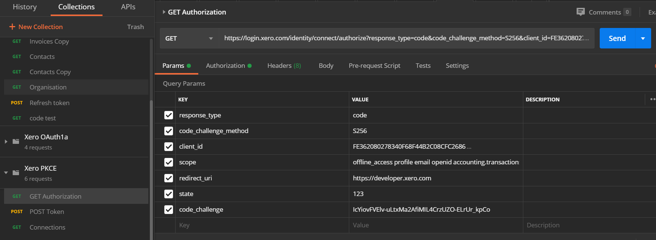The height and width of the screenshot is (240, 656).
Task: Open the column options three-dots icon
Action: tap(653, 99)
